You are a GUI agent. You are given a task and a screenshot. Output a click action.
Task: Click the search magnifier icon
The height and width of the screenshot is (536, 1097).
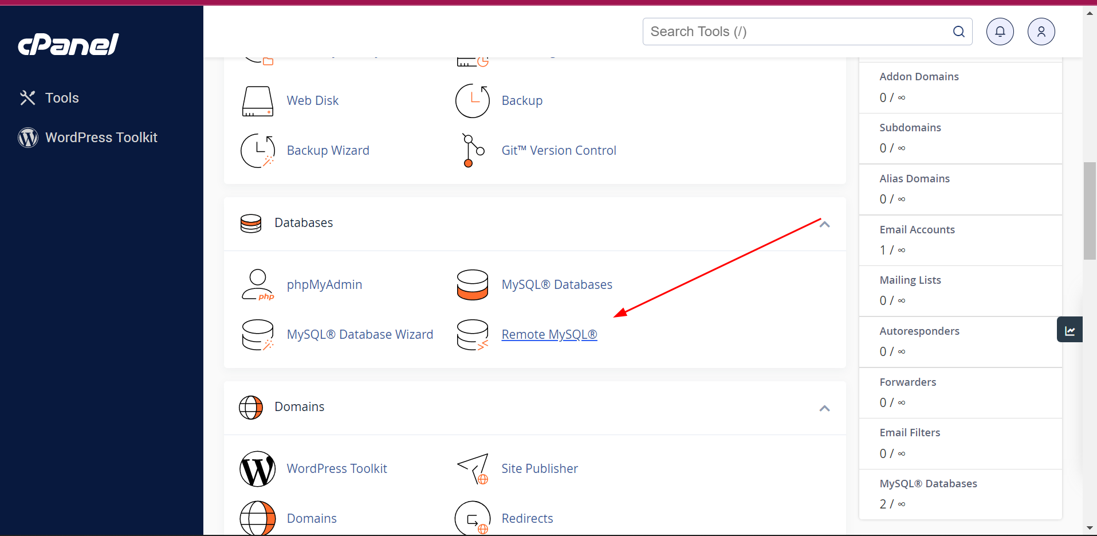(x=959, y=32)
